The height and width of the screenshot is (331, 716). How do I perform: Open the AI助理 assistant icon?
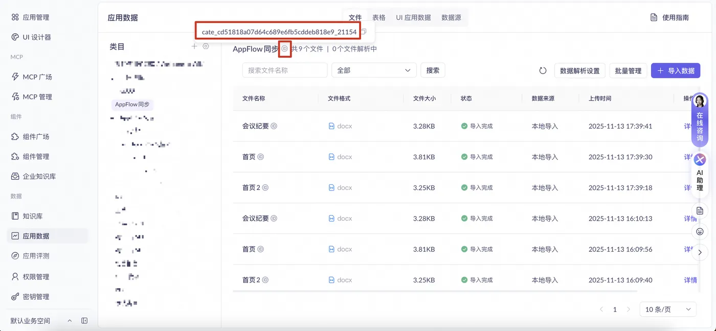click(700, 159)
